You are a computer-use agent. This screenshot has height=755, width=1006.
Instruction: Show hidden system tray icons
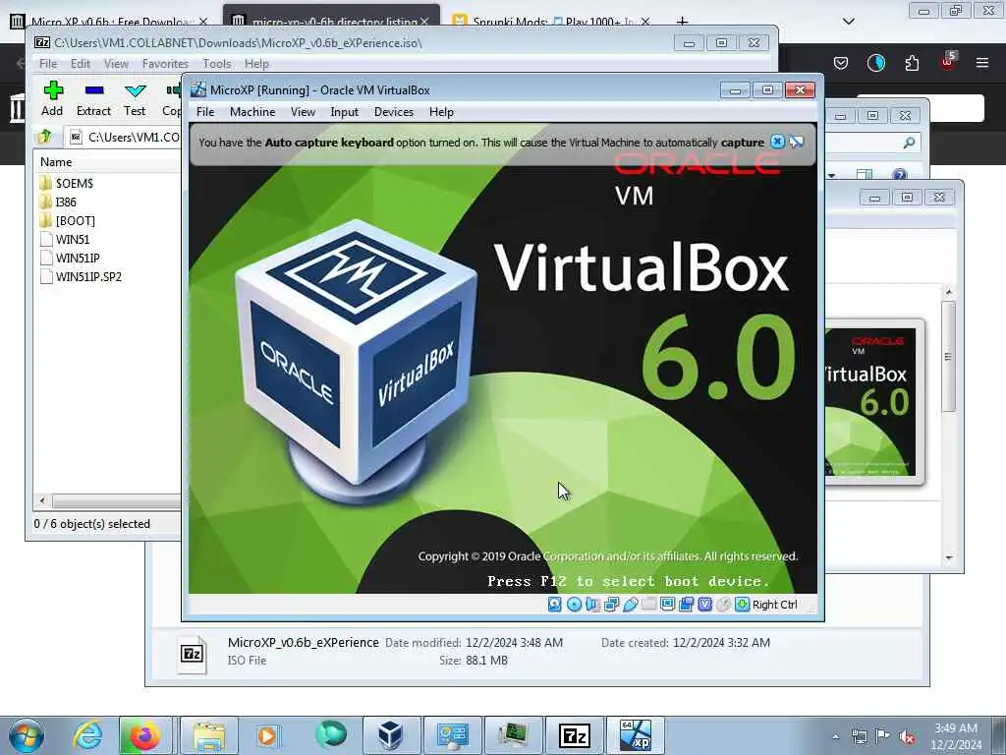point(835,736)
